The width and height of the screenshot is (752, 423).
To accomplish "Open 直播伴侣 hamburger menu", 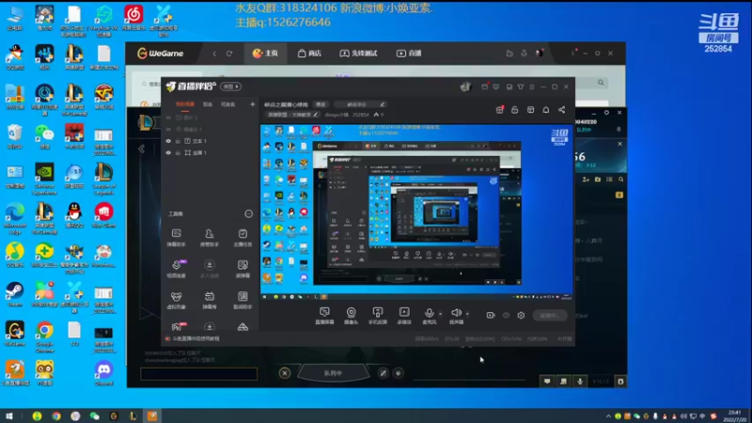I will click(x=532, y=86).
